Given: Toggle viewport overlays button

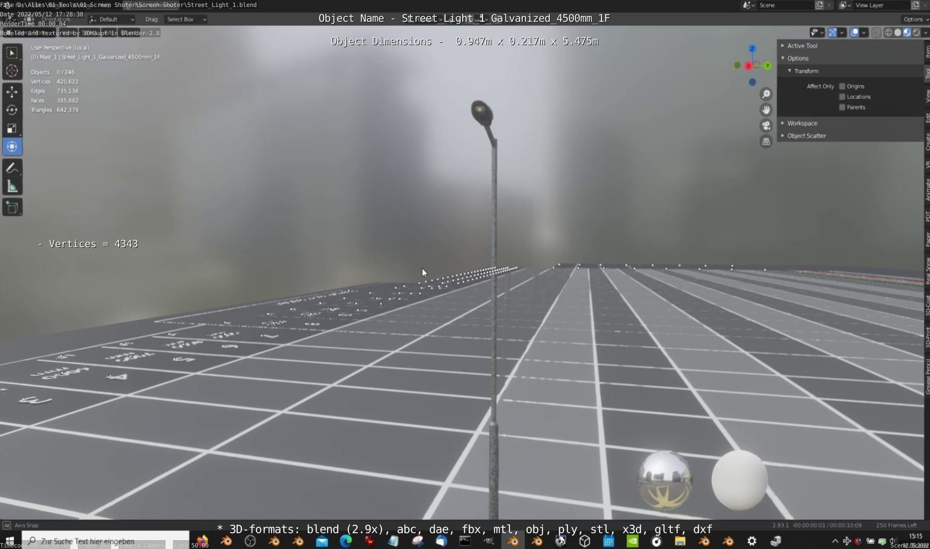Looking at the screenshot, I should [x=855, y=33].
